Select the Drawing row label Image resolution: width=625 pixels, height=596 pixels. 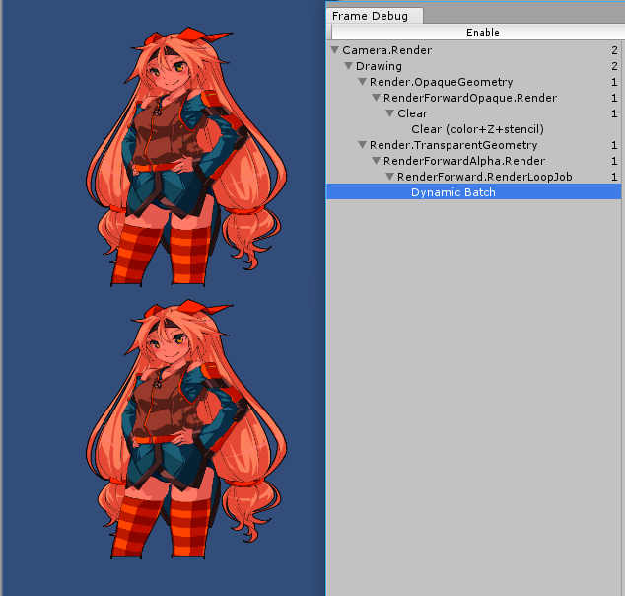click(379, 66)
